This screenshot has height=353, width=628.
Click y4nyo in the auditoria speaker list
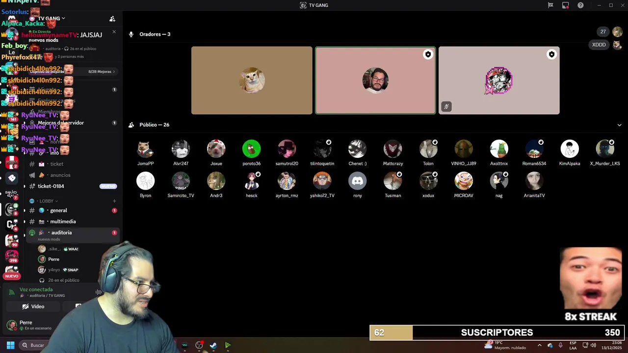click(x=59, y=270)
